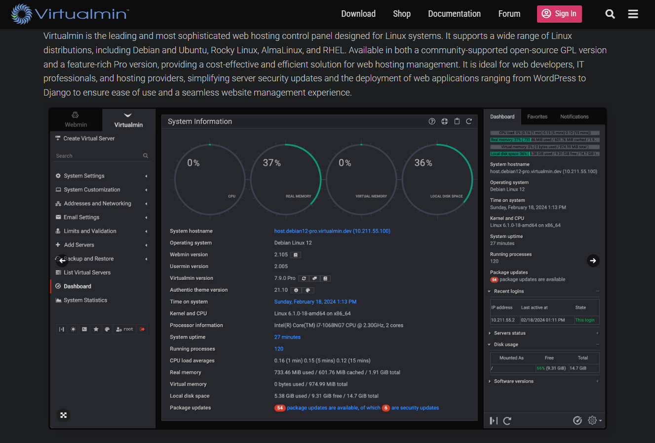This screenshot has width=655, height=443.
Task: Open the gear settings dropdown at panel bottom
Action: 594,420
